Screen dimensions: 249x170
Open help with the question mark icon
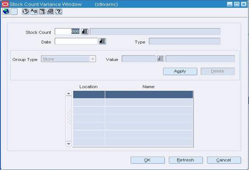[59, 12]
